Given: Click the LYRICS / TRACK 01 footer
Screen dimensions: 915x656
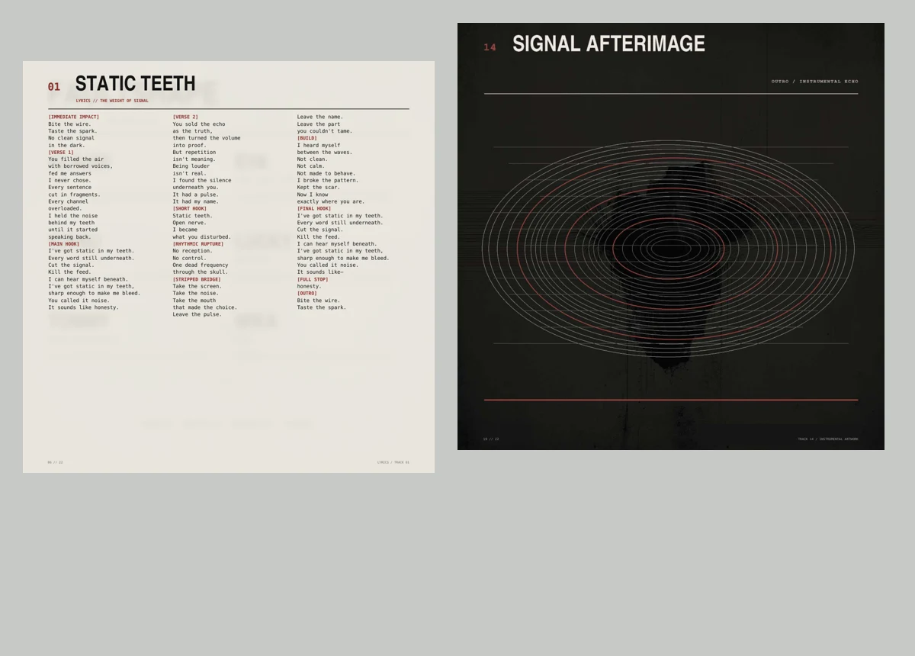Looking at the screenshot, I should click(393, 462).
